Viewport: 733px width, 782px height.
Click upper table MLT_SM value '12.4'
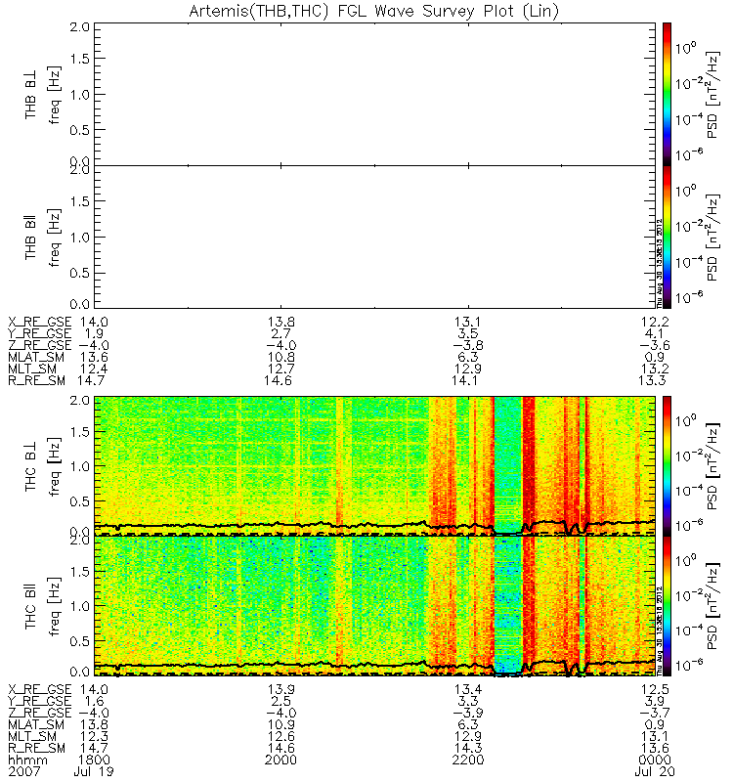pos(94,369)
